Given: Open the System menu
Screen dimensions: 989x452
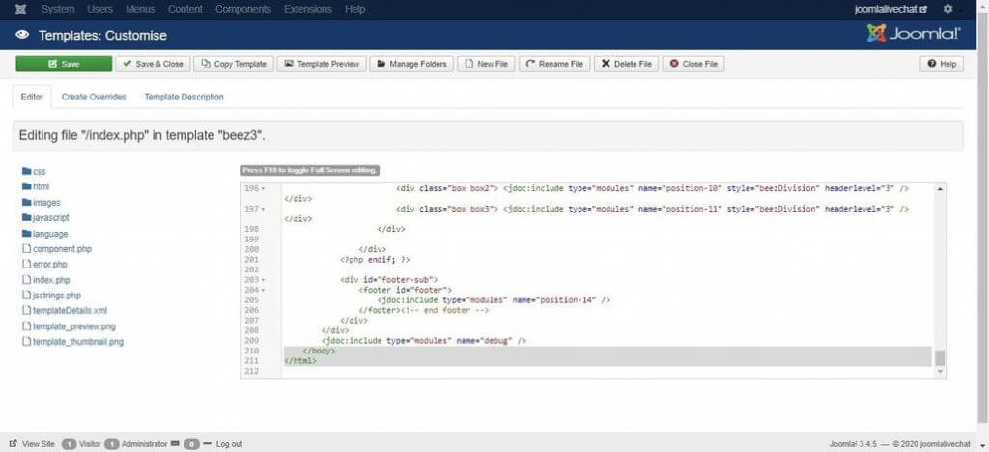Looking at the screenshot, I should [57, 9].
